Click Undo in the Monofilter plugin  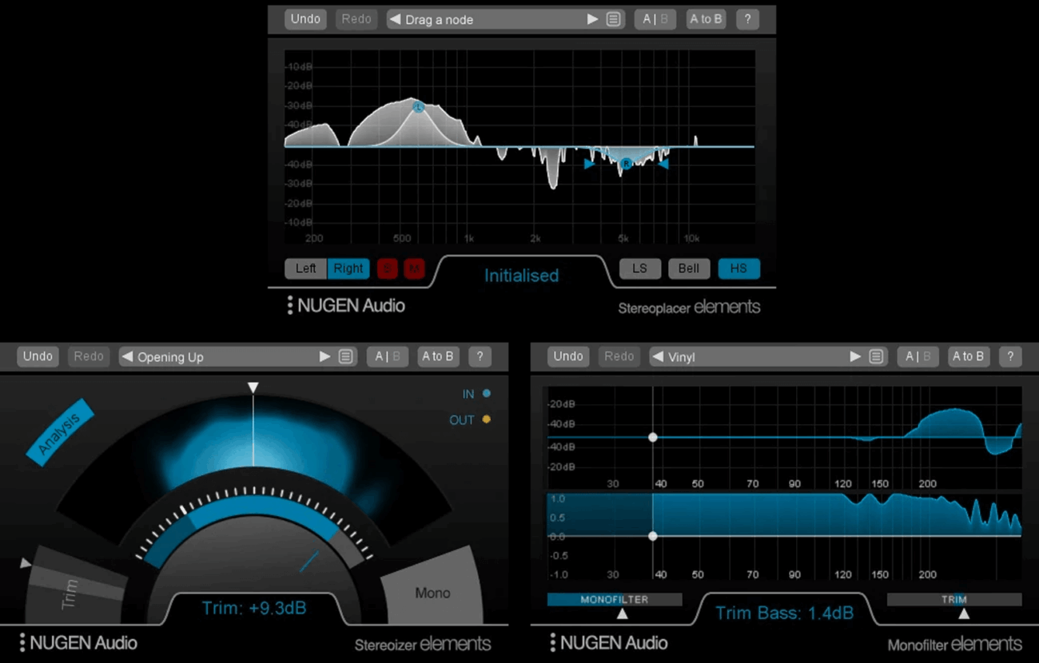click(x=568, y=356)
